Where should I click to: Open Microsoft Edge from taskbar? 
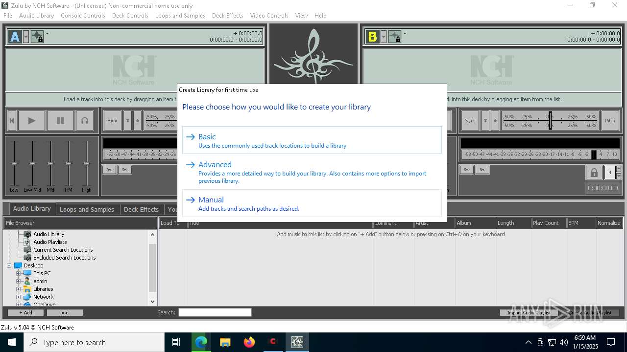tap(201, 342)
